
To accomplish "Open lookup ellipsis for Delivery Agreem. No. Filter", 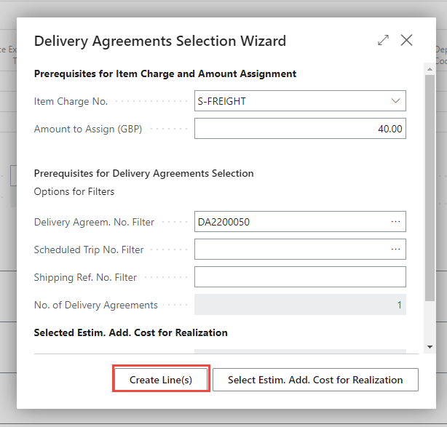I will [395, 222].
